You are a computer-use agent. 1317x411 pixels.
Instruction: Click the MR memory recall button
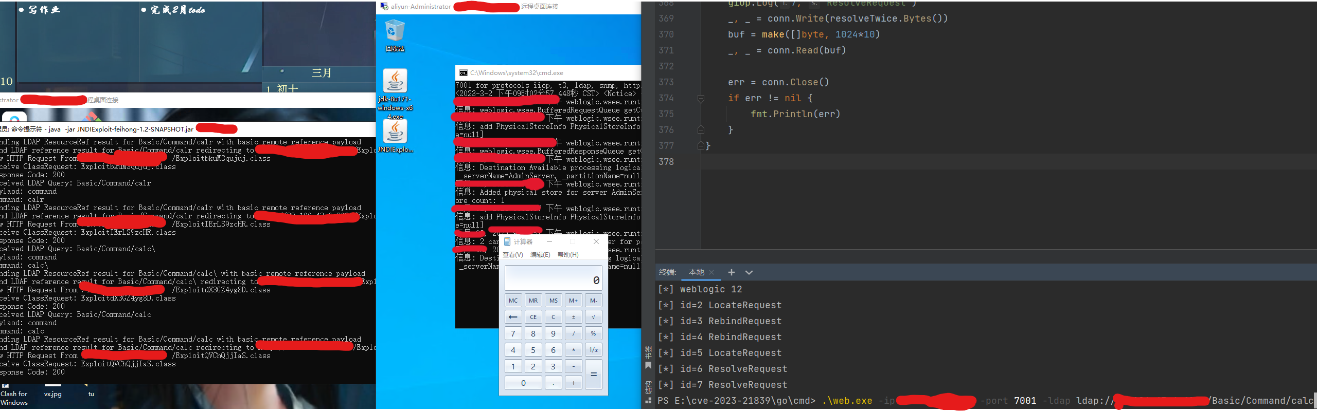(533, 301)
